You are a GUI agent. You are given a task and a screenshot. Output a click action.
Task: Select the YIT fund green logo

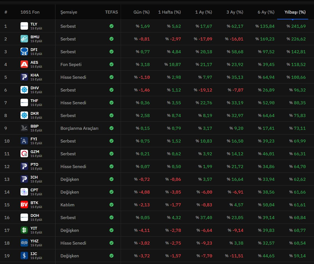pos(24,230)
